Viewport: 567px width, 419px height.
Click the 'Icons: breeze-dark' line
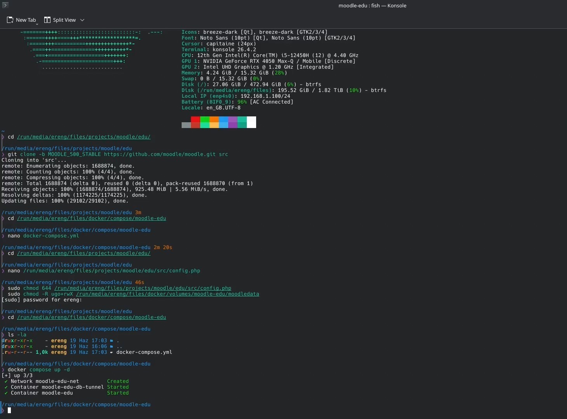pos(255,32)
